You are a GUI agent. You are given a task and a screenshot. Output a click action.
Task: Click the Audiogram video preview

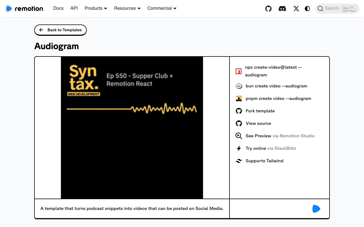tap(132, 128)
